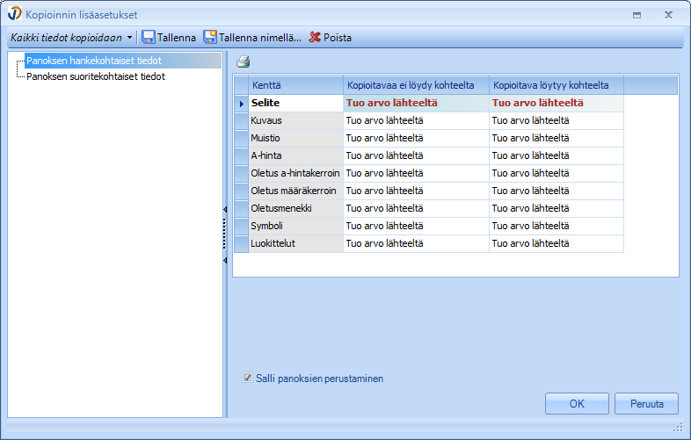This screenshot has height=440, width=691.
Task: Click Kuvaus 'ei löydy' value cell
Action: click(416, 120)
